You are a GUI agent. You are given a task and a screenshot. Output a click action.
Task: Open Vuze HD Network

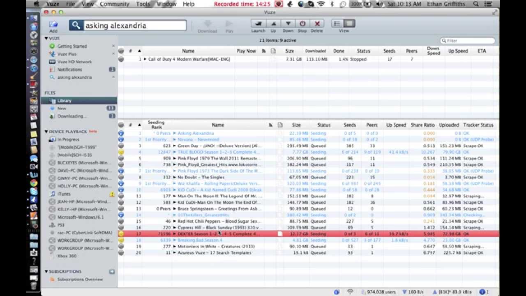[x=75, y=62]
